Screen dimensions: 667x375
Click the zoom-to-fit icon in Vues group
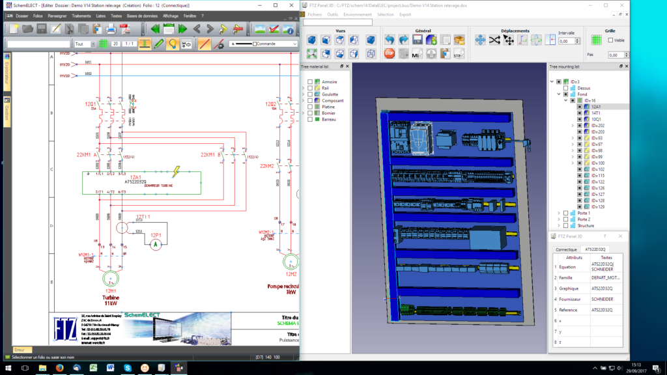[x=312, y=53]
